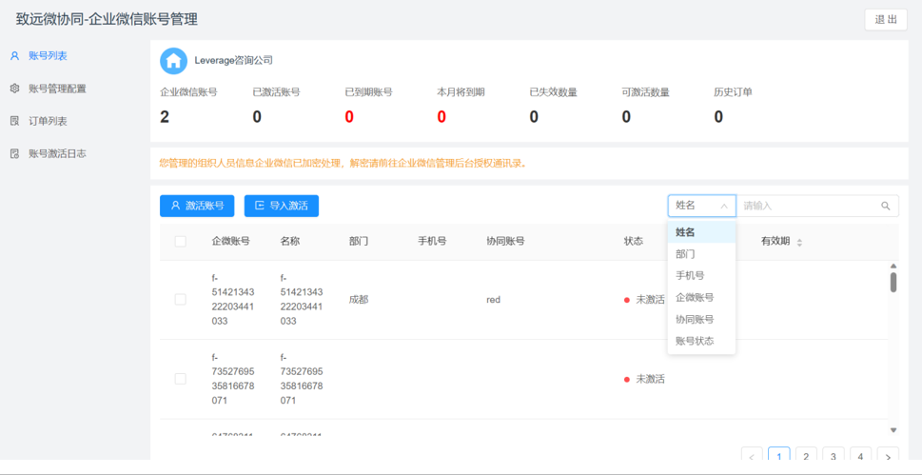Toggle the select-all checkbox in table header

[180, 242]
